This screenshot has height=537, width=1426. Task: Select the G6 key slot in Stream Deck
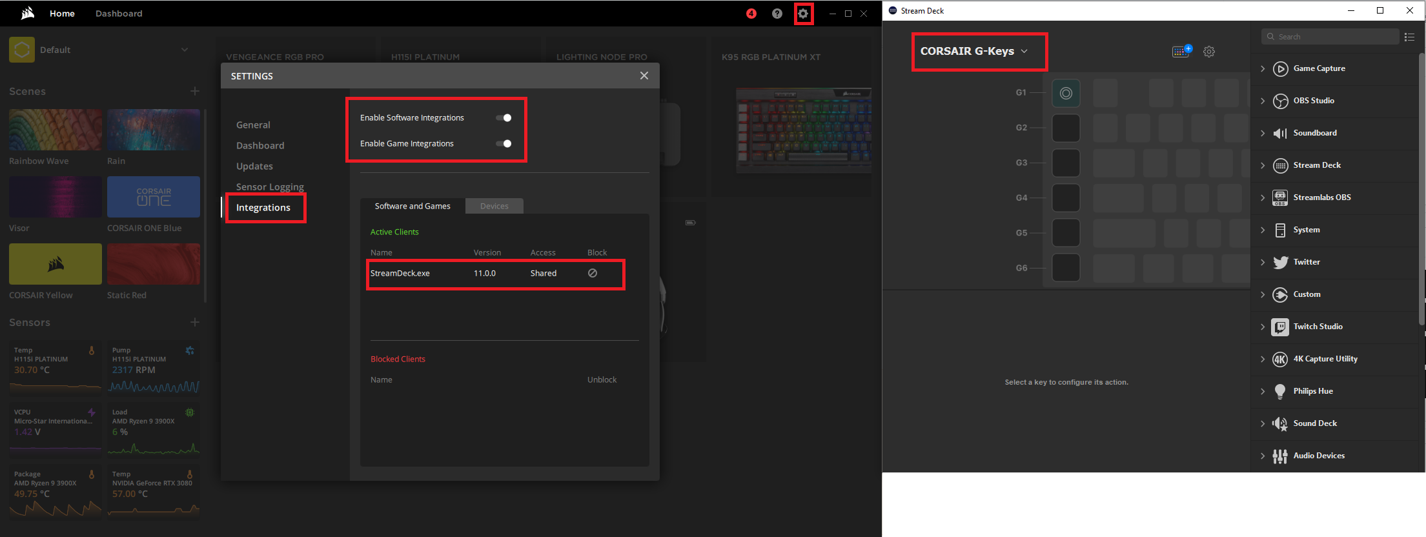(x=1066, y=267)
